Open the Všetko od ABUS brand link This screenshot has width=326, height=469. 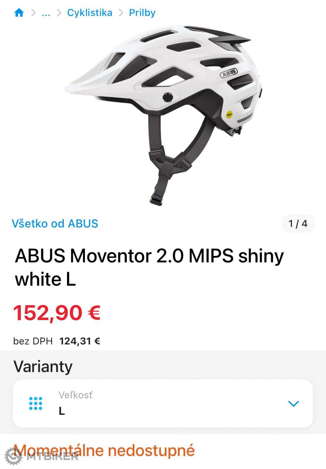[x=55, y=223]
